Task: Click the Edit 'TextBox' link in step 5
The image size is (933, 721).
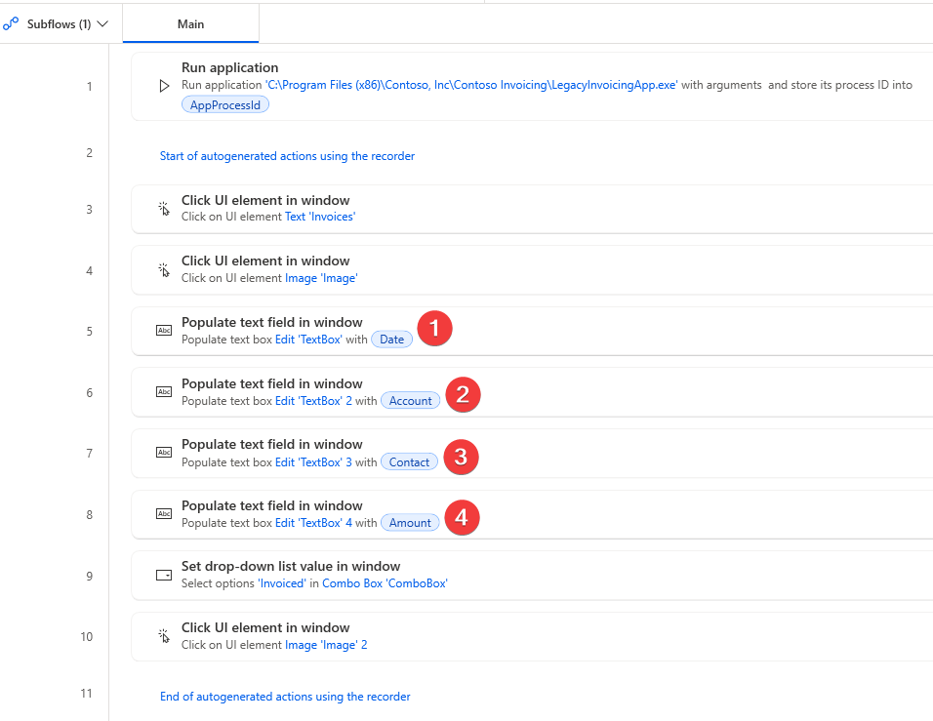Action: 308,340
